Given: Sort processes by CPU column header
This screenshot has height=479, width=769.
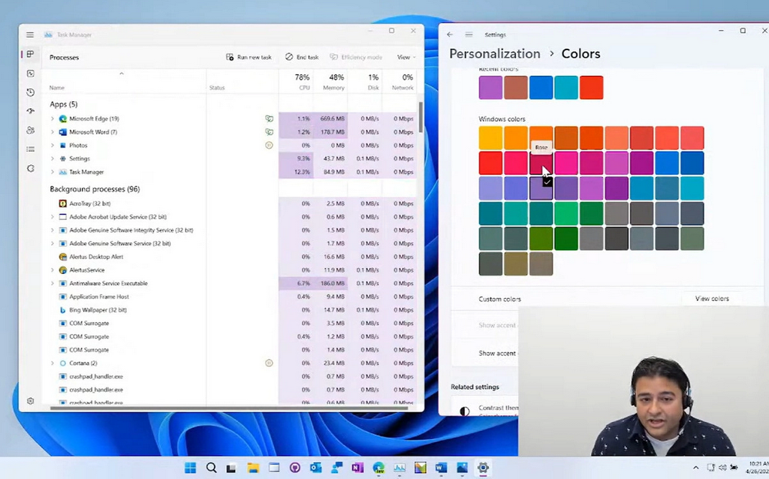Looking at the screenshot, I should pyautogui.click(x=296, y=81).
